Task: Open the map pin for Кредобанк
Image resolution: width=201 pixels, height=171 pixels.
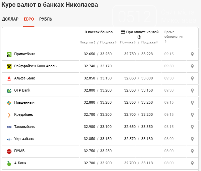Action: pos(192,115)
